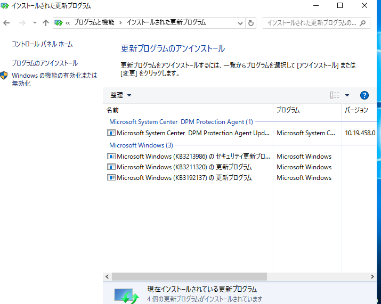Sort by バージョン column header
Image resolution: width=381 pixels, height=304 pixels.
pyautogui.click(x=359, y=110)
